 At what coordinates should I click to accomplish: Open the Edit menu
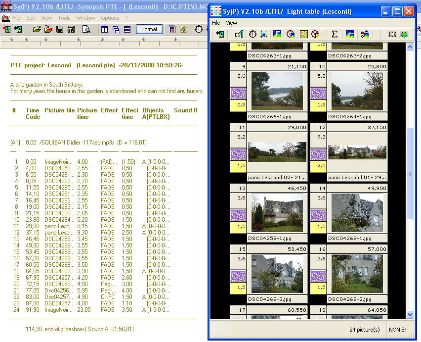(x=31, y=18)
